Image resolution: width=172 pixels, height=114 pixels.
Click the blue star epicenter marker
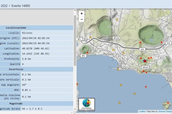144,61
